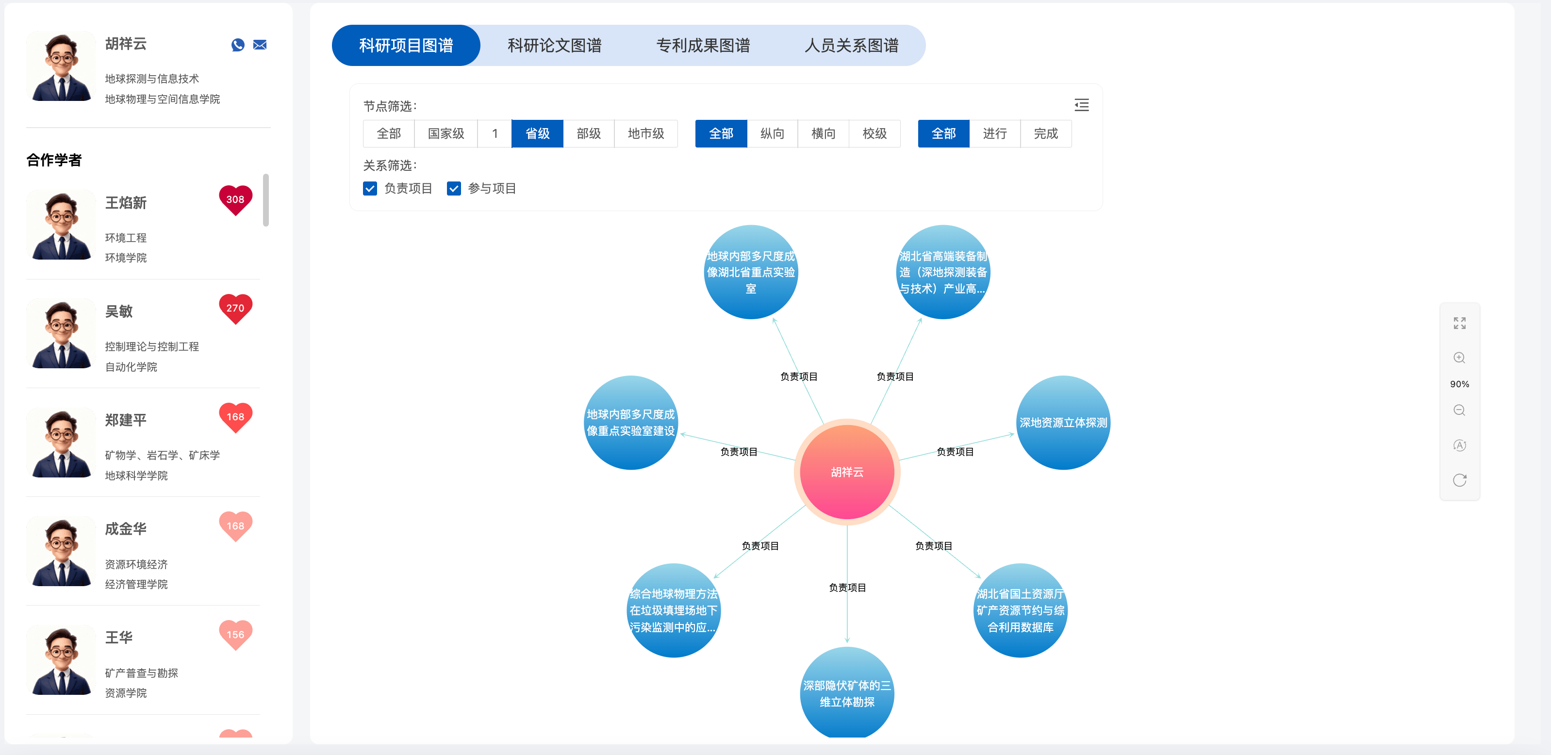This screenshot has height=755, width=1551.
Task: Select the 深地资源立体探测 project node
Action: tap(1063, 423)
